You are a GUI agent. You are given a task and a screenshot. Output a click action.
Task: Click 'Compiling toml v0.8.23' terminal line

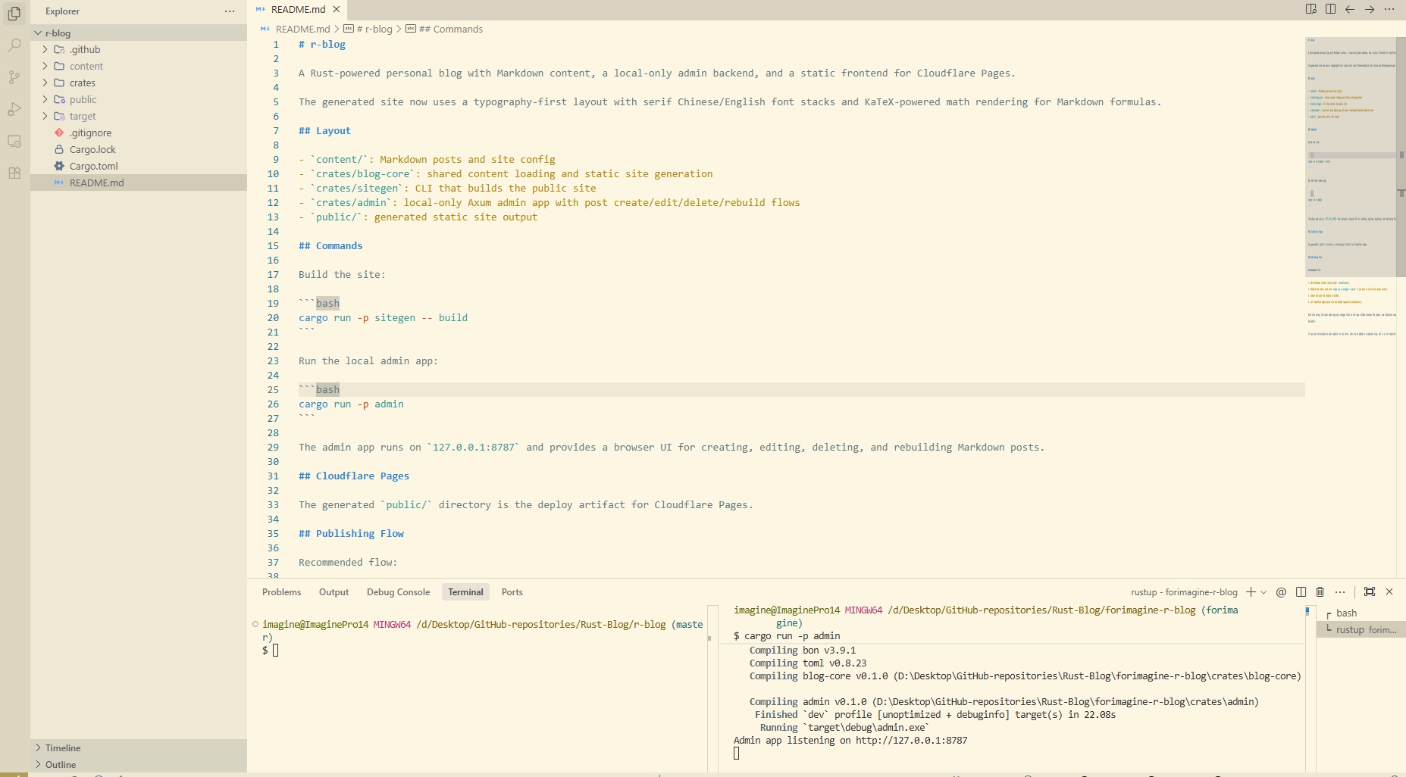point(808,663)
